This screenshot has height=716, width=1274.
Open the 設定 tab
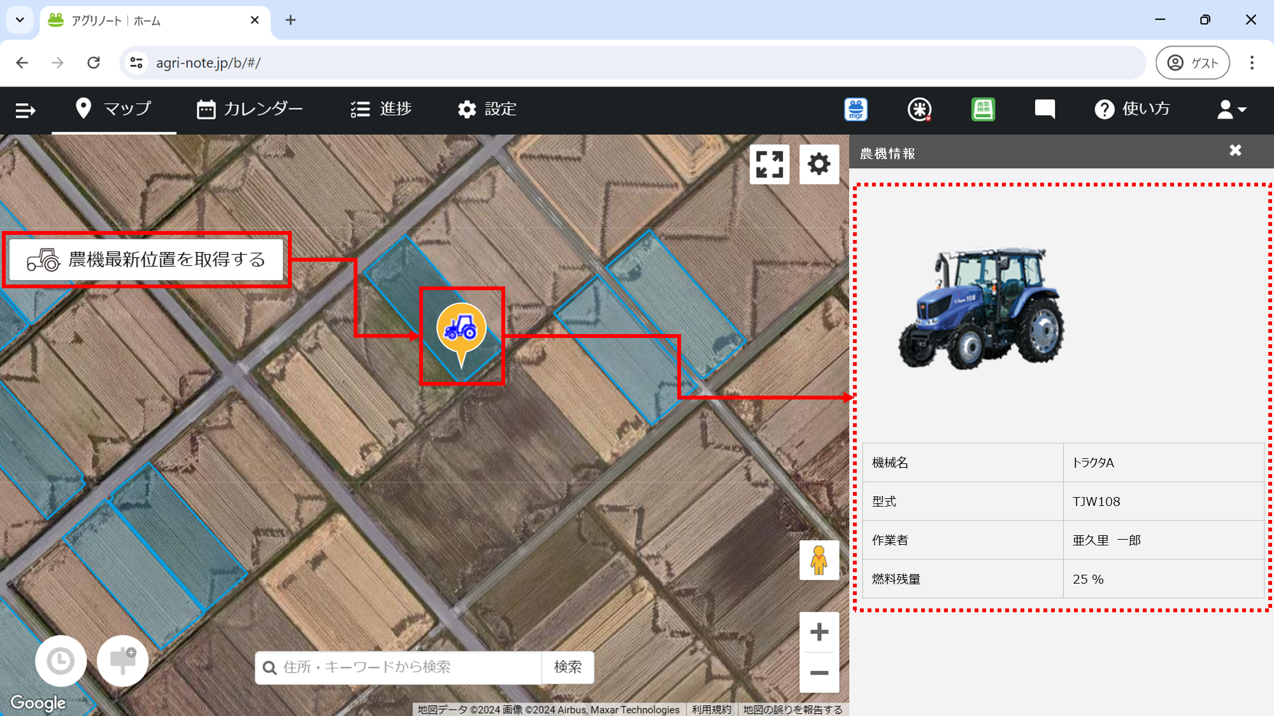(487, 109)
